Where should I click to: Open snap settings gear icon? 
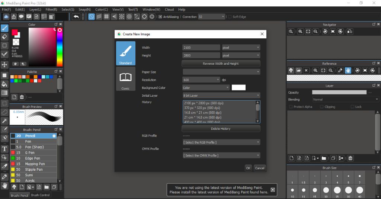tap(152, 17)
